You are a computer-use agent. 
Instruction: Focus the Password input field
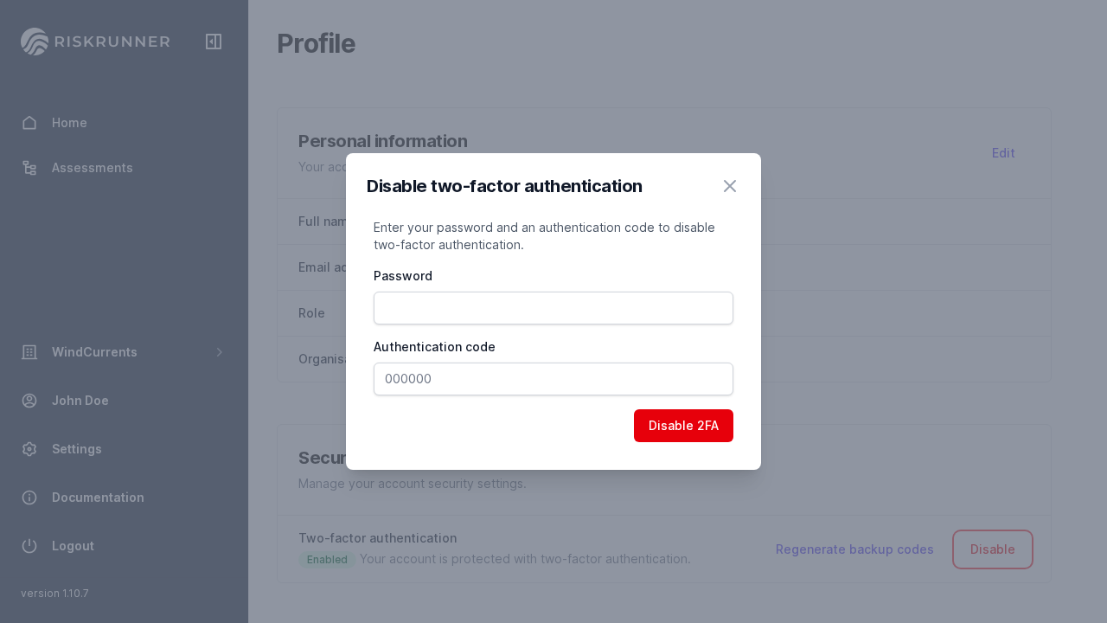(553, 308)
